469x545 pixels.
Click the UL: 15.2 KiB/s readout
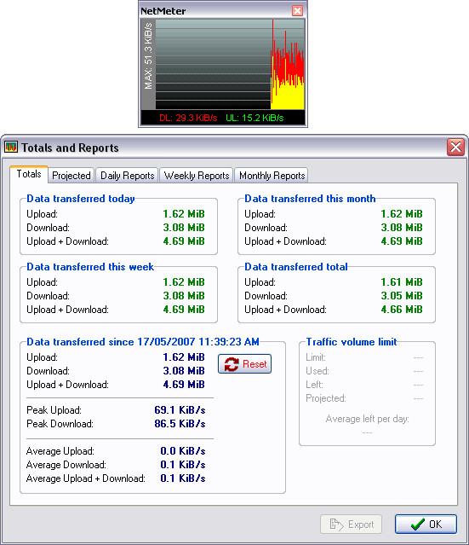[255, 118]
